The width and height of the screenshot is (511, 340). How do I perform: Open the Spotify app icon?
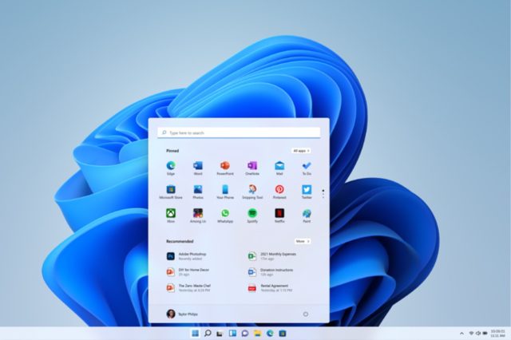(252, 214)
